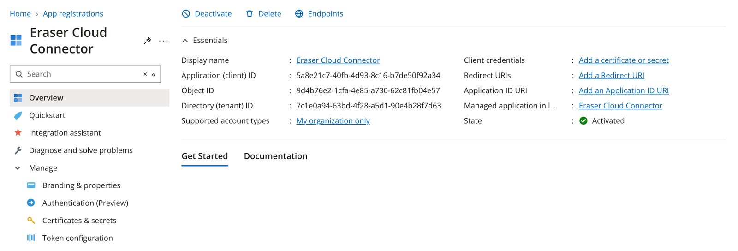Image resolution: width=738 pixels, height=251 pixels.
Task: Click the Eraser Cloud Connector page title
Action: (68, 41)
